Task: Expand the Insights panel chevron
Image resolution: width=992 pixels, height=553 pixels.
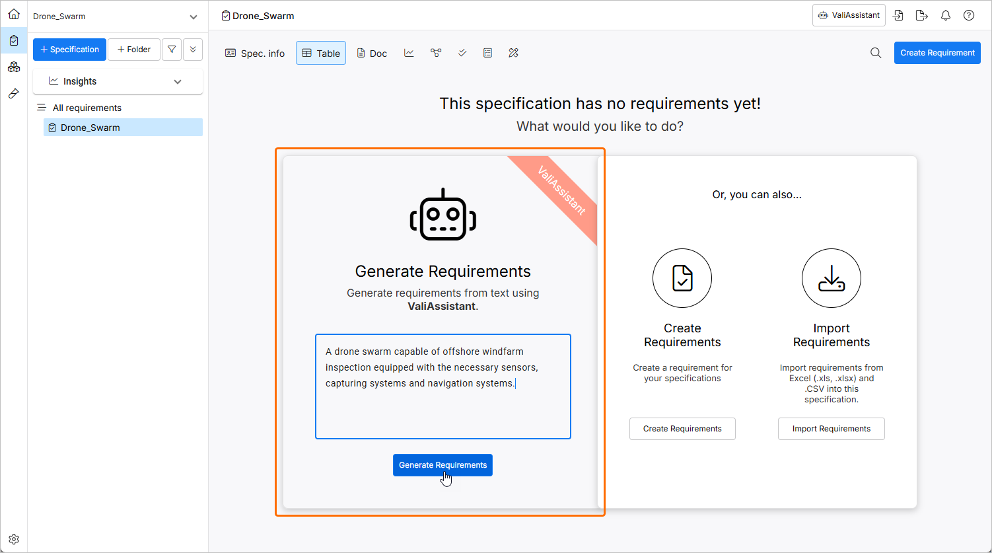Action: 178,81
